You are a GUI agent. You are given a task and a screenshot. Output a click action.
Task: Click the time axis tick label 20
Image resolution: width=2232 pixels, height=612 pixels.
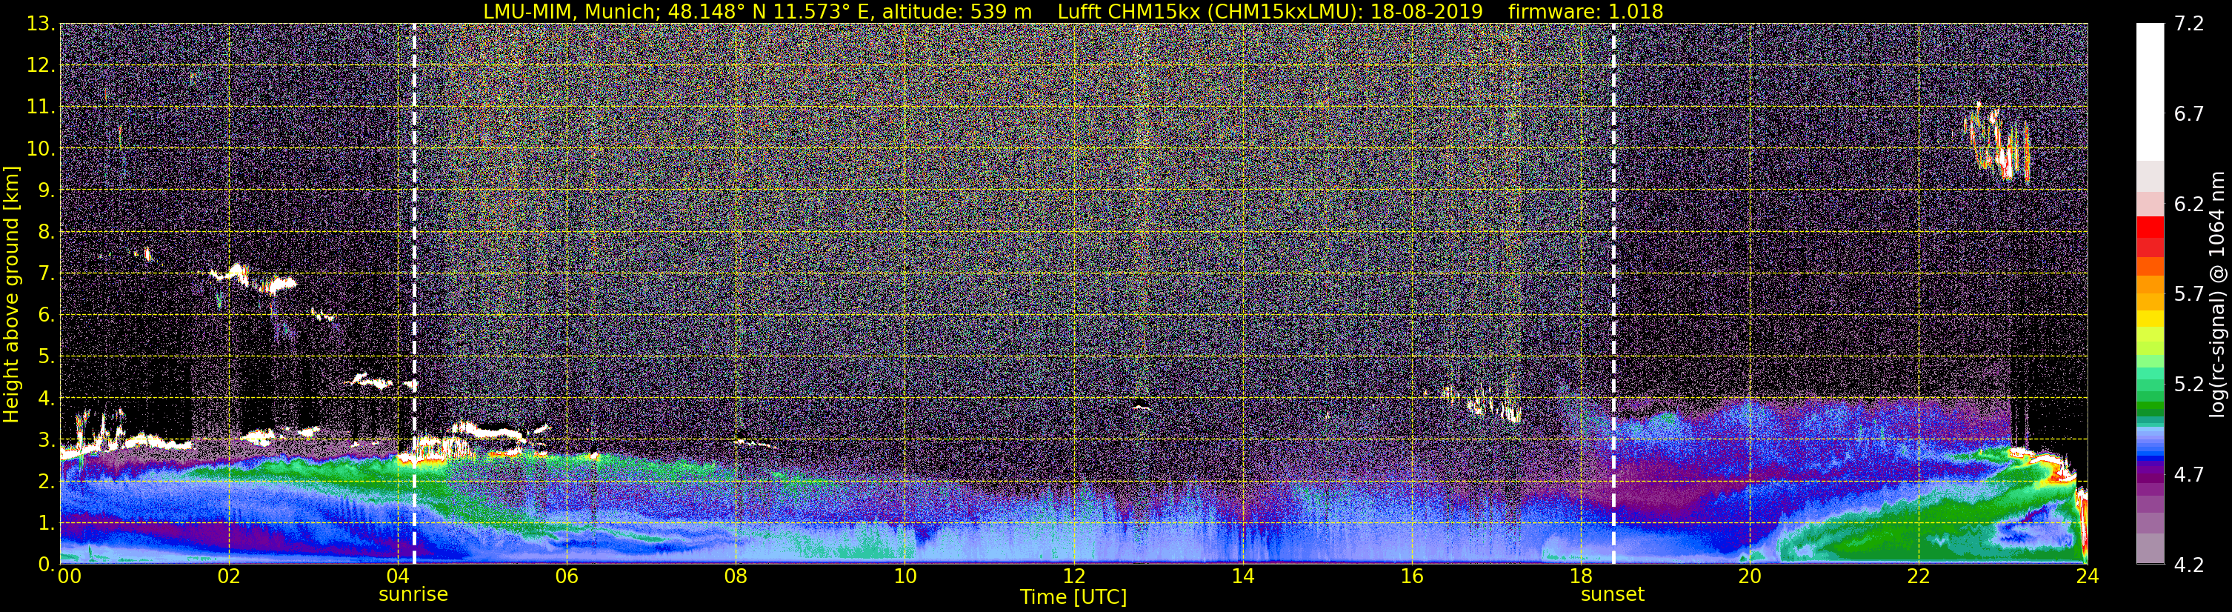[x=1750, y=576]
